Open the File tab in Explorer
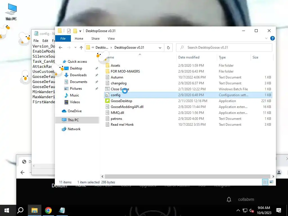288x216 pixels. coord(63,39)
